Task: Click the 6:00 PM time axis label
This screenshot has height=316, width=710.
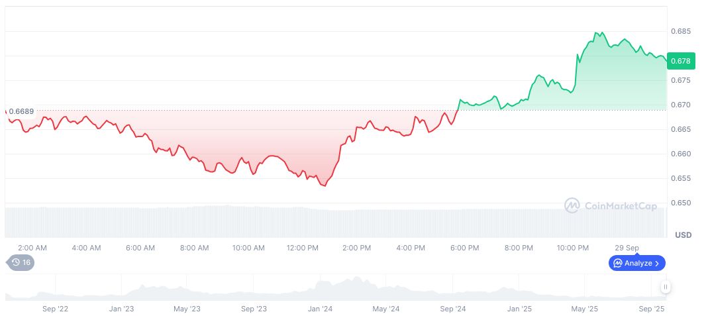Action: [x=464, y=248]
